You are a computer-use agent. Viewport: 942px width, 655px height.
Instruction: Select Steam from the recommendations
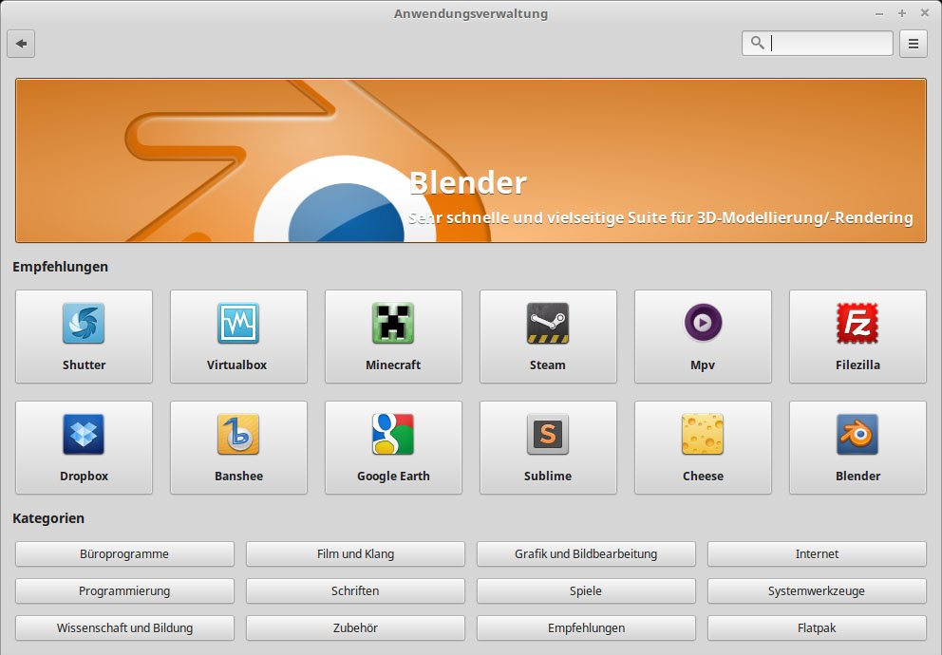coord(548,336)
